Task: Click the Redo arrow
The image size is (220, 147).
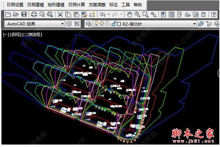Action: [x=115, y=15]
